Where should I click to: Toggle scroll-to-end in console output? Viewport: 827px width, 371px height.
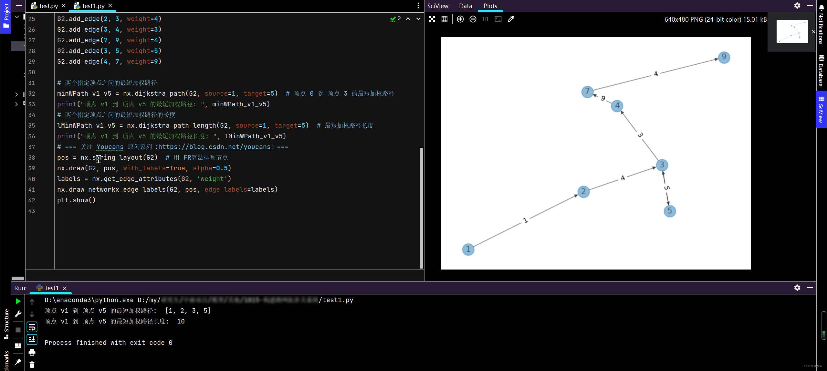point(32,339)
